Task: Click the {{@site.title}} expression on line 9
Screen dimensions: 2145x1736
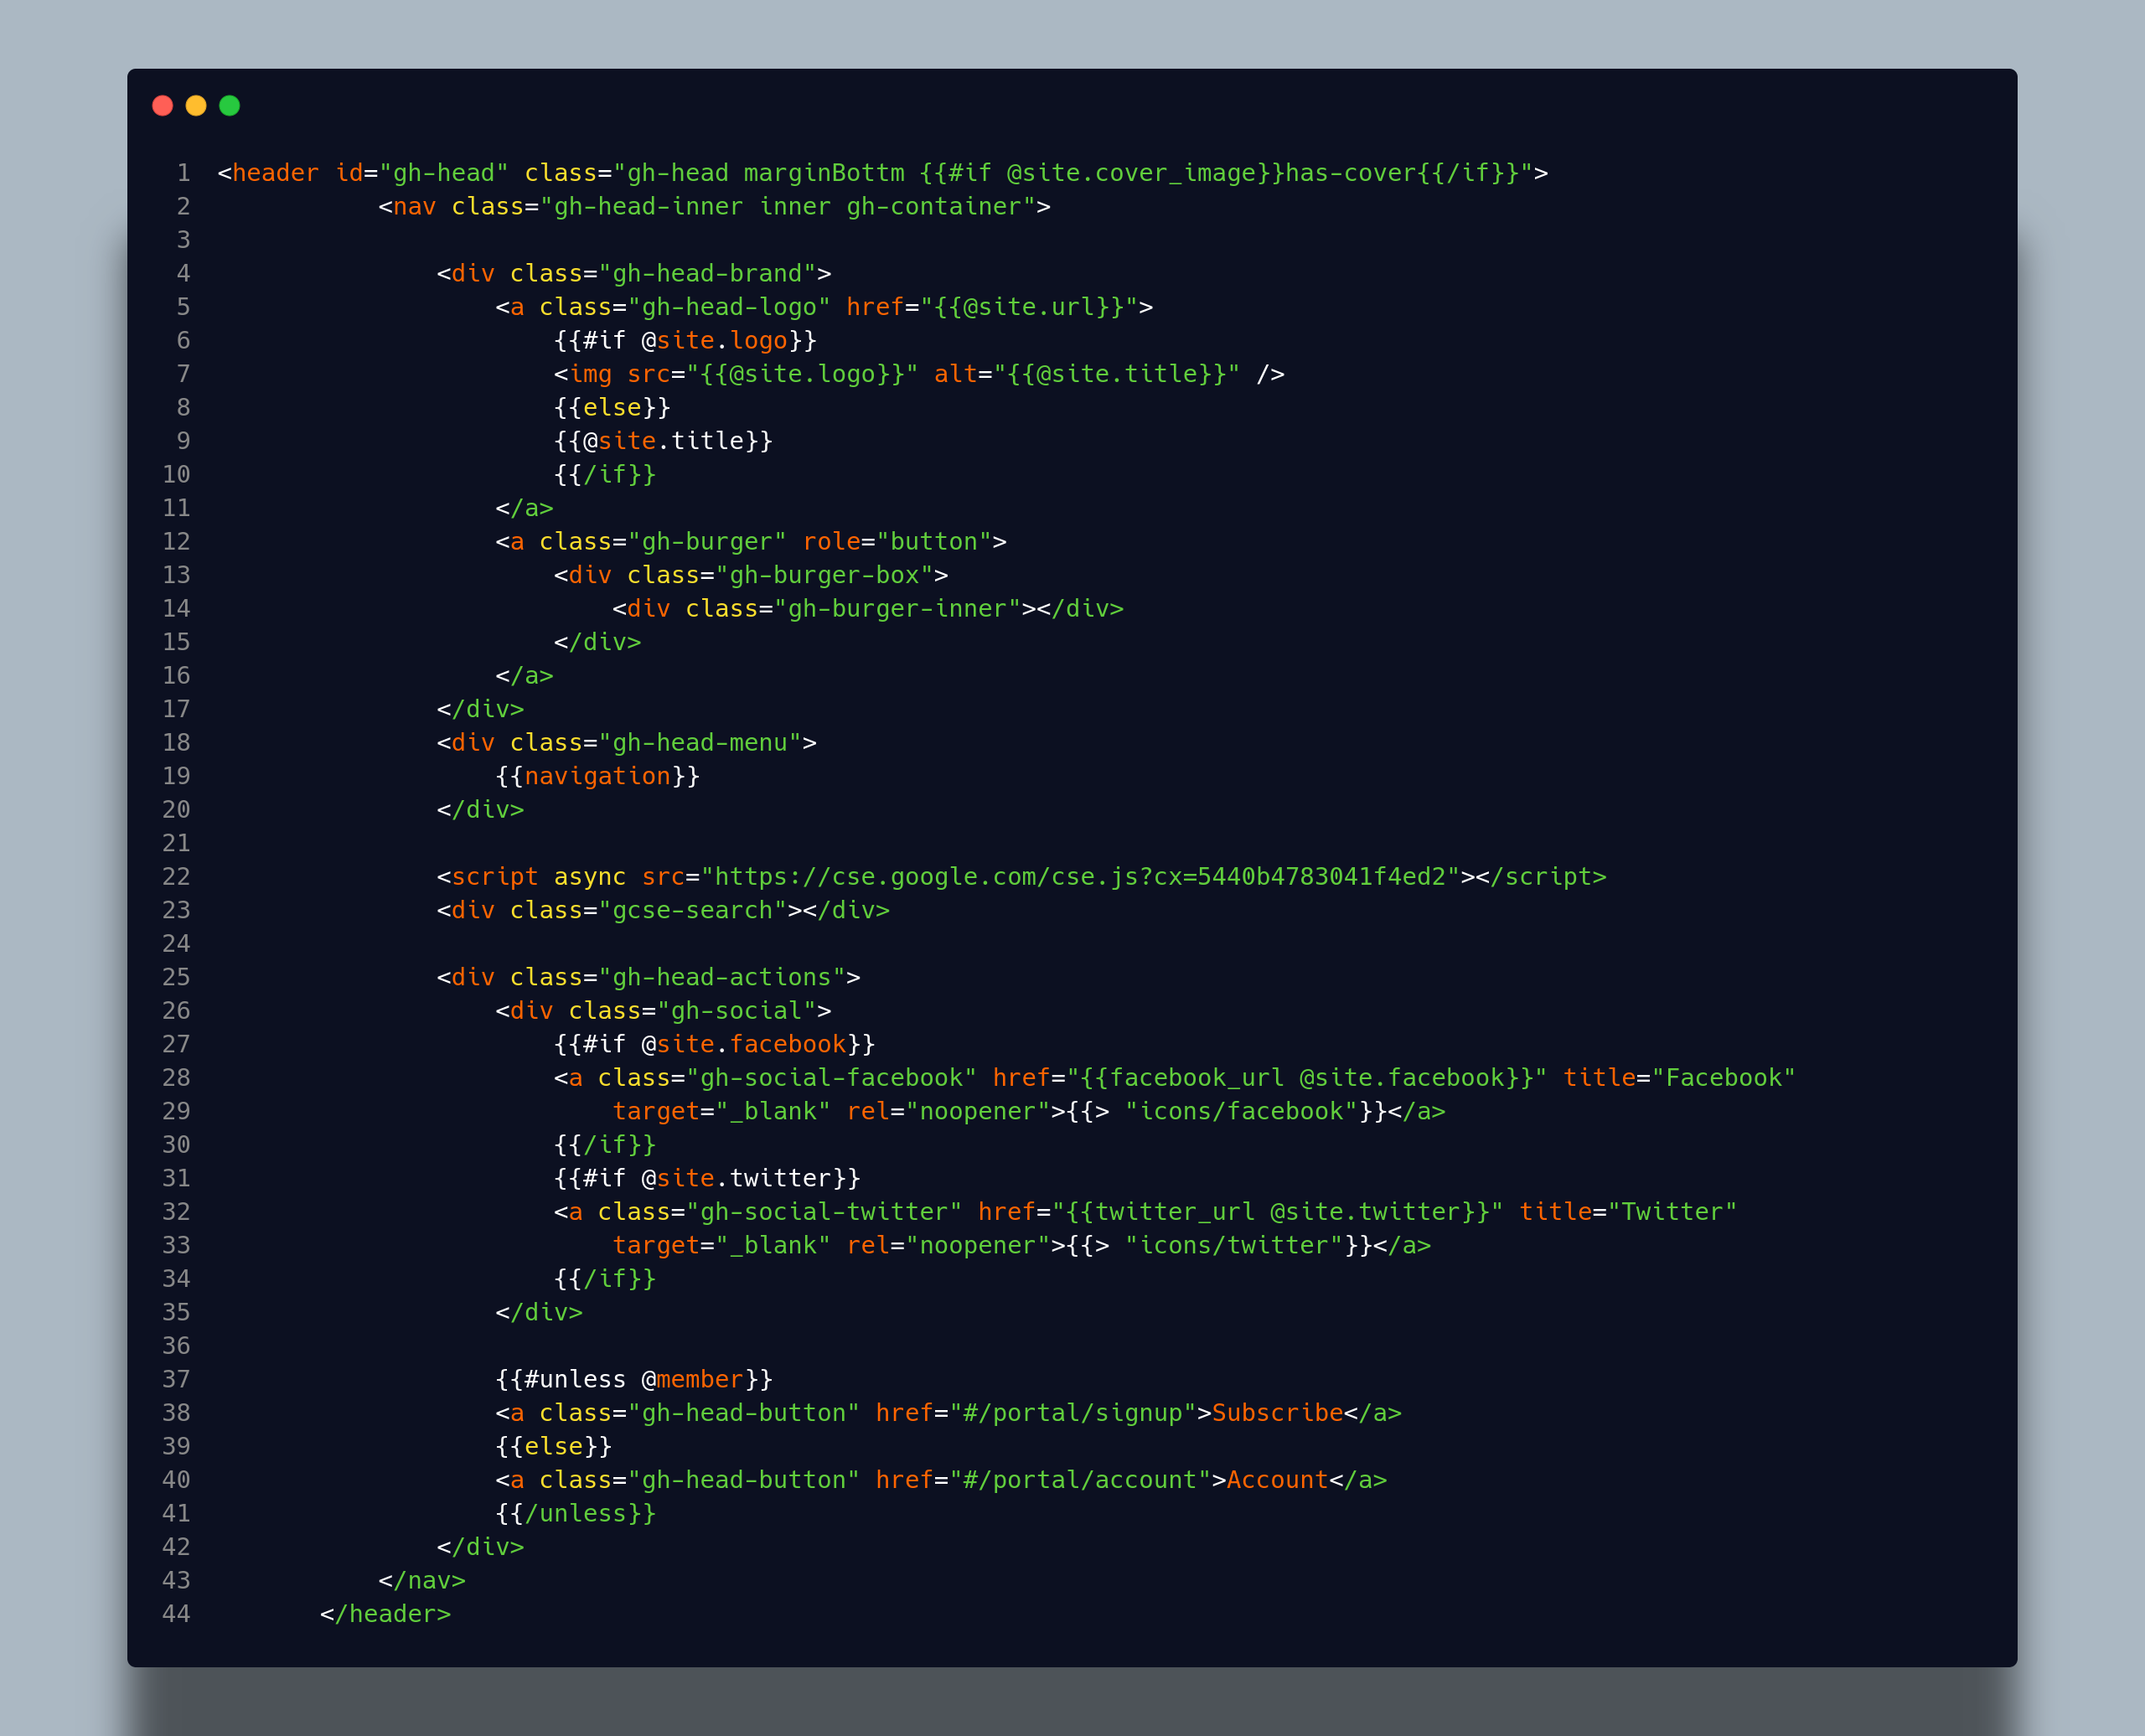Action: click(662, 440)
